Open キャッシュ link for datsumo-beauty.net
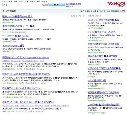The height and width of the screenshot is (115, 127). click(x=28, y=97)
